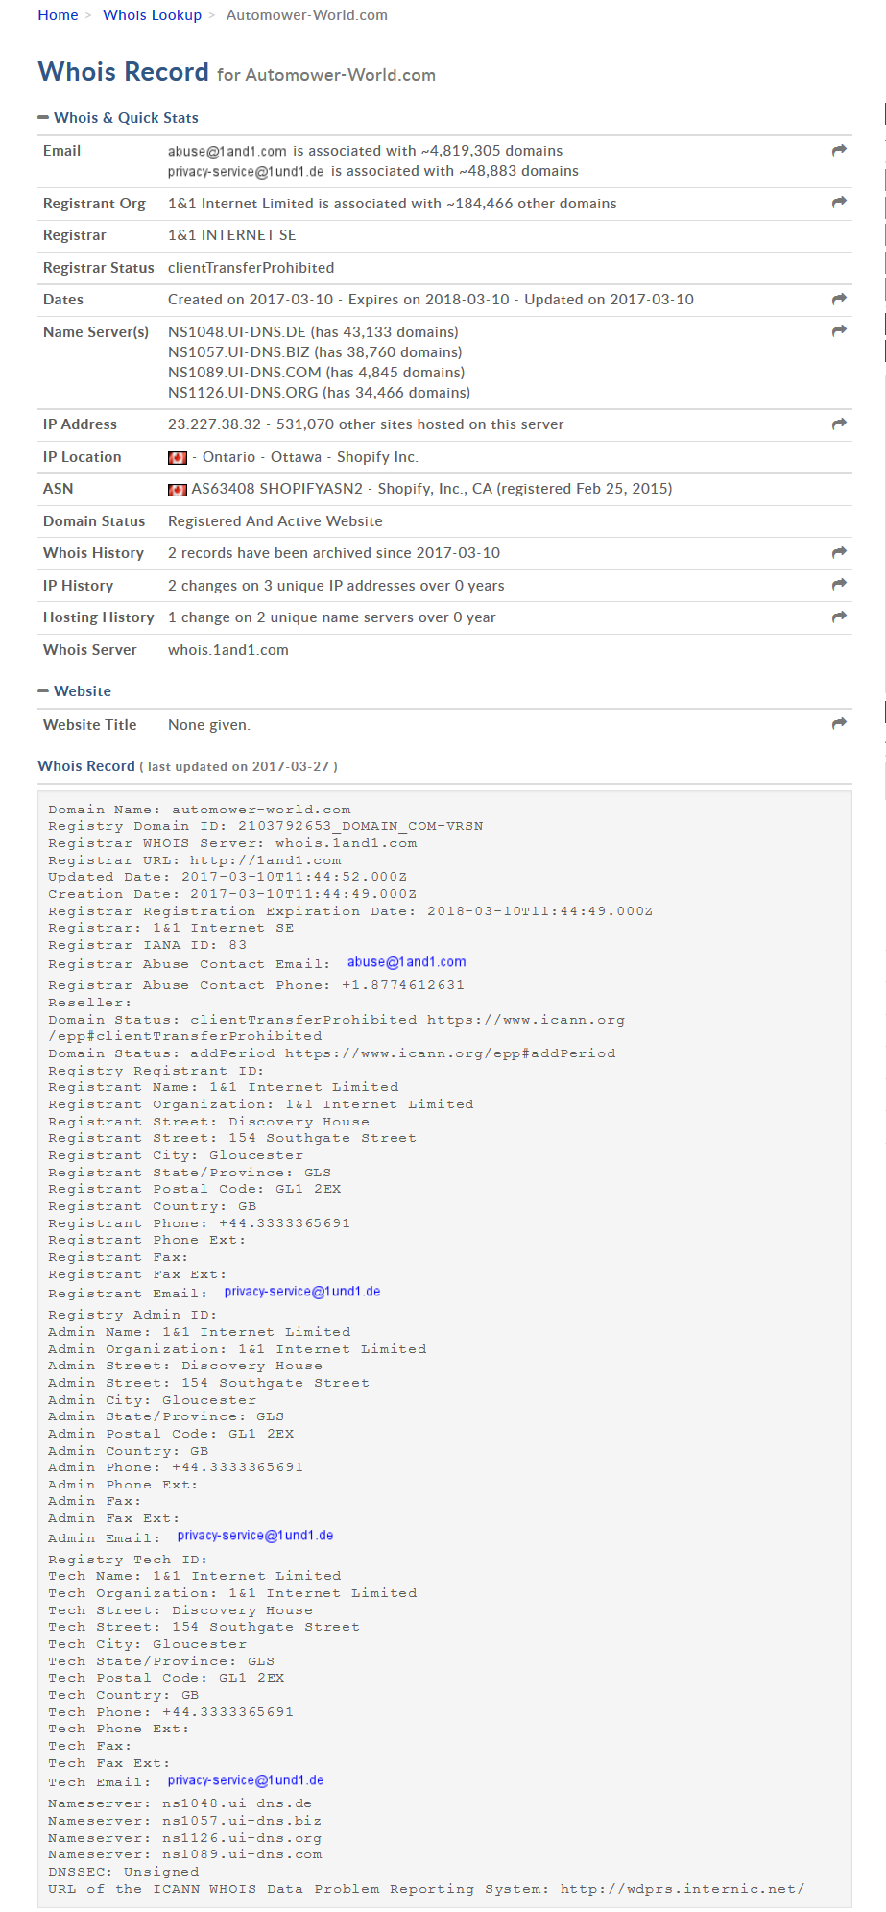This screenshot has width=886, height=1912.
Task: Open the Whois Lookup breadcrumb link
Action: pyautogui.click(x=153, y=15)
